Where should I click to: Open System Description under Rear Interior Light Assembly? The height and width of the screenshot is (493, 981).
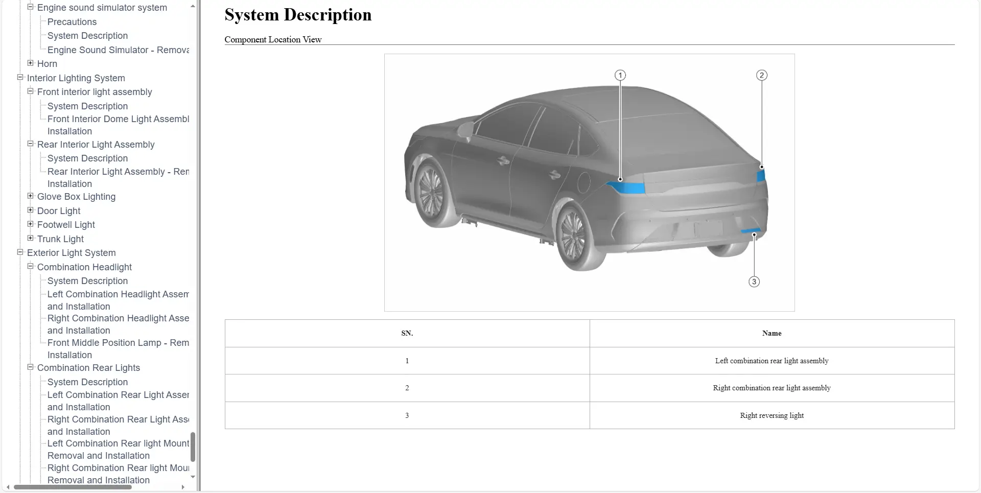tap(87, 158)
